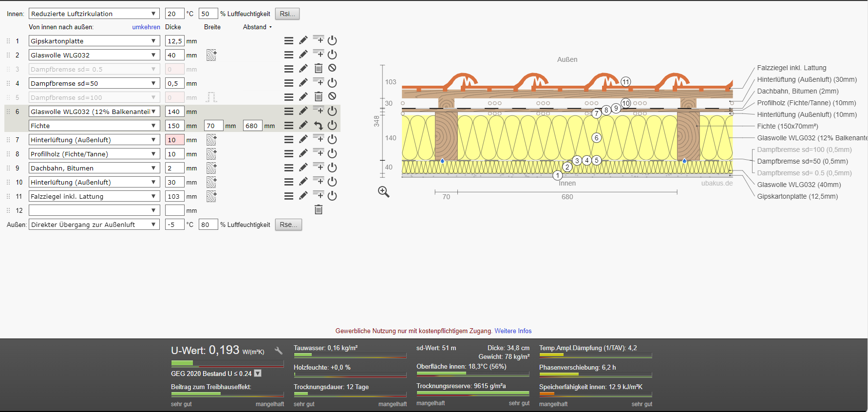Viewport: 868px width, 412px height.
Task: Expand the Direkter Übergang zur Außenluft dropdown
Action: click(94, 225)
